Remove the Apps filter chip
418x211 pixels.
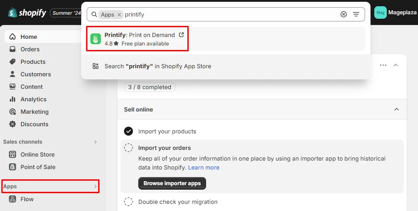(119, 15)
